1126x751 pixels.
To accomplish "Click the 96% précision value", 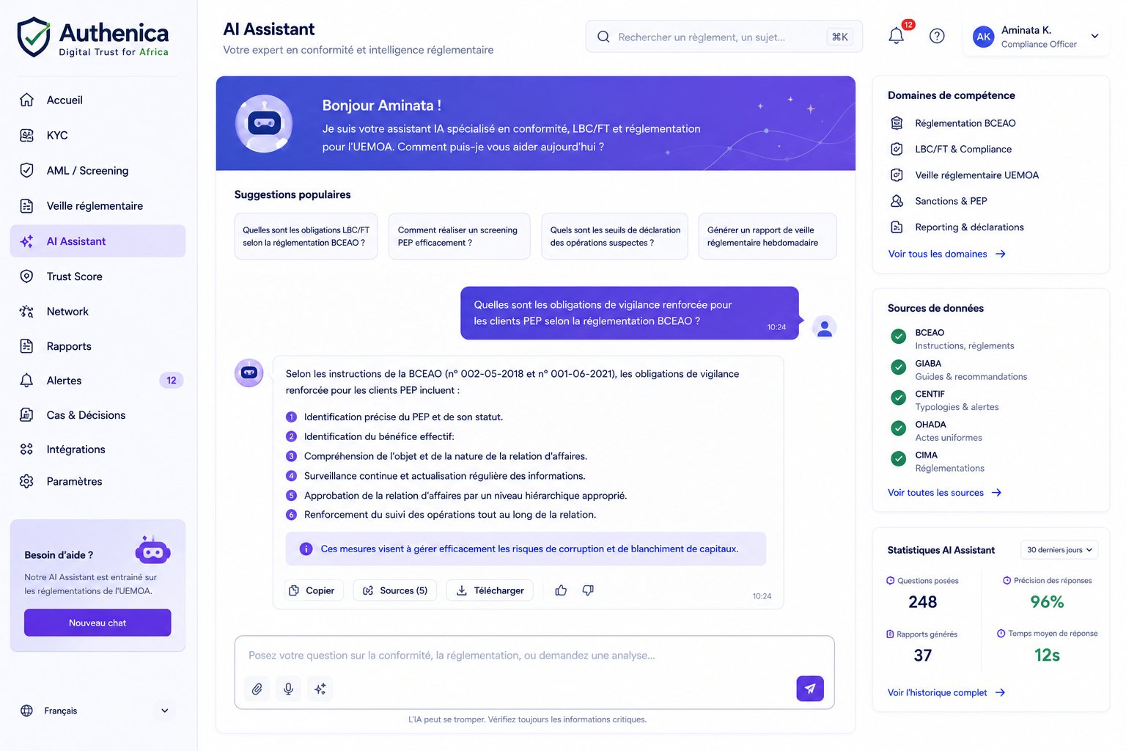I will pos(1047,602).
